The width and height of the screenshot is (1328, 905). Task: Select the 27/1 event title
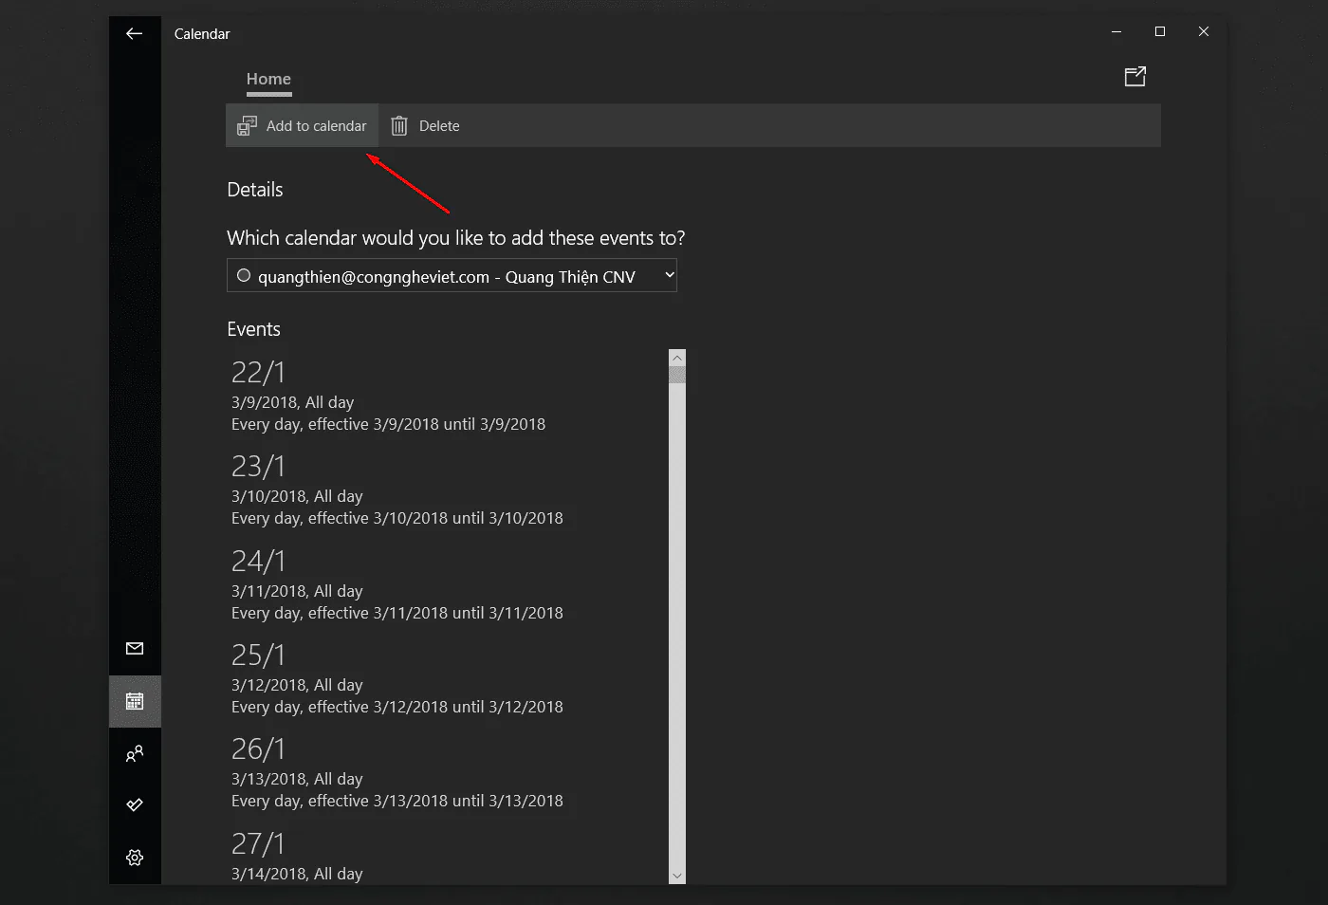(258, 843)
